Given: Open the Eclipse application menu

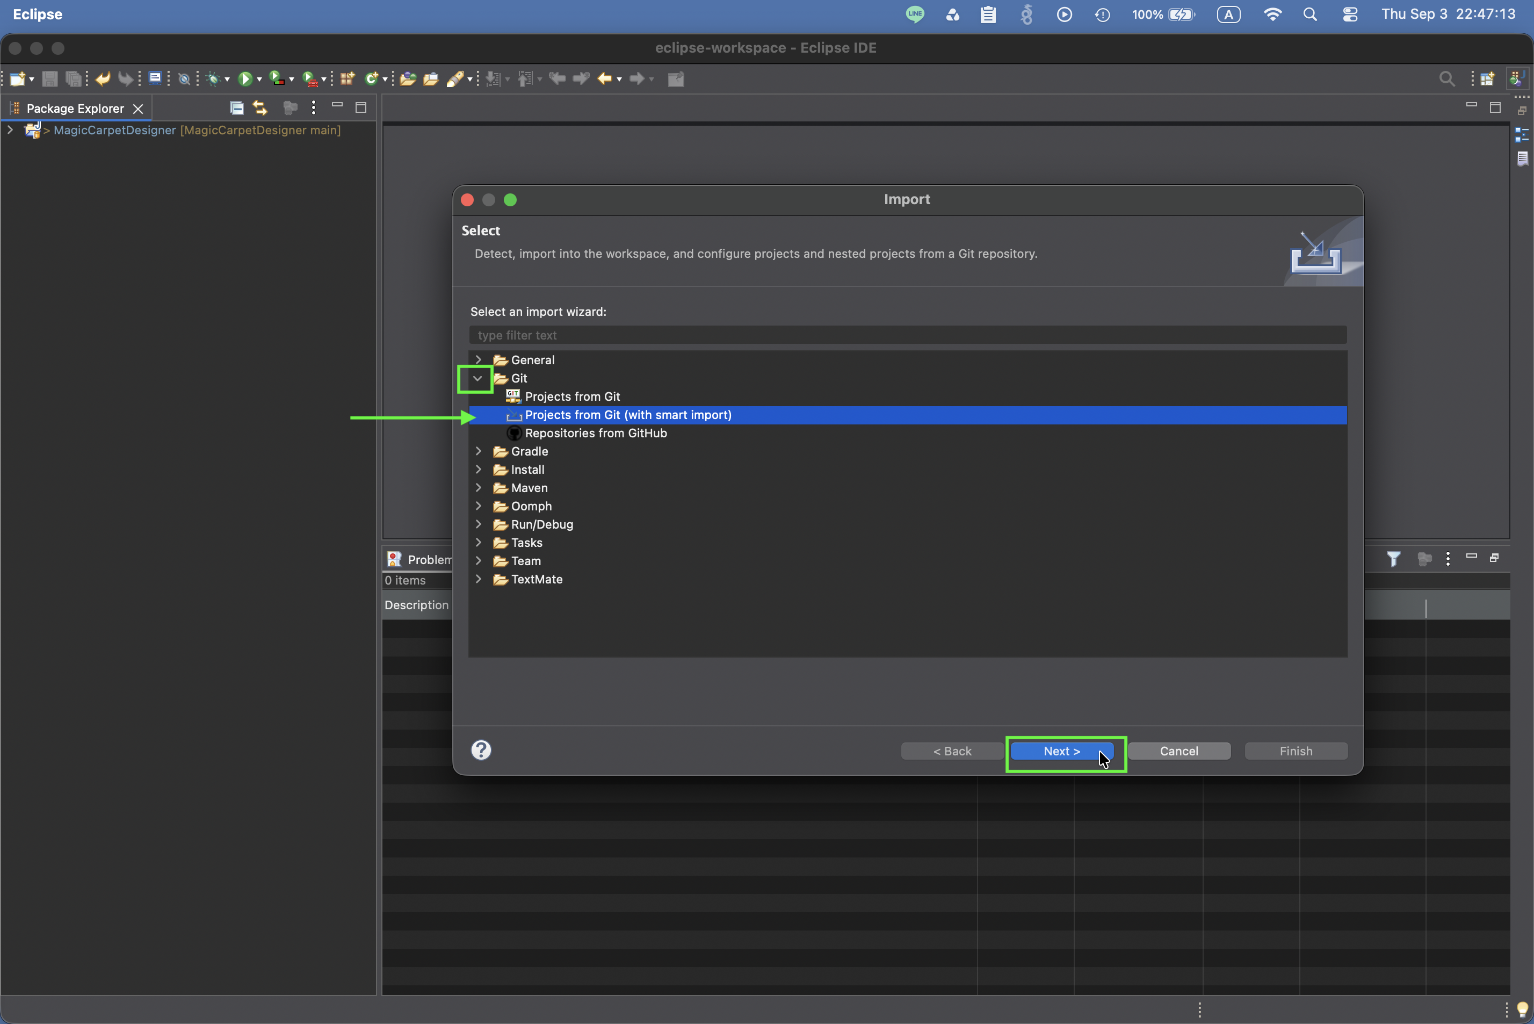Looking at the screenshot, I should tap(38, 15).
